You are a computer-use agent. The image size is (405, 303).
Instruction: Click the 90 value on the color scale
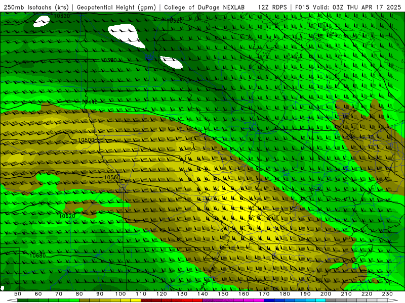click(x=100, y=294)
